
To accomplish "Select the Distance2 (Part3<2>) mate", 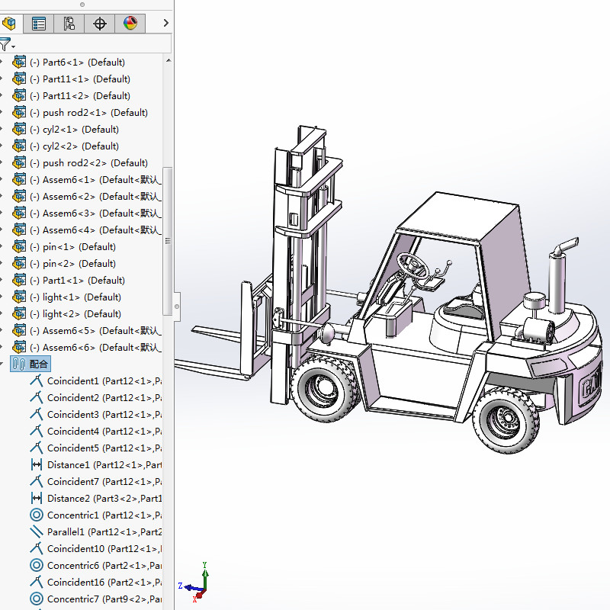I will (96, 498).
